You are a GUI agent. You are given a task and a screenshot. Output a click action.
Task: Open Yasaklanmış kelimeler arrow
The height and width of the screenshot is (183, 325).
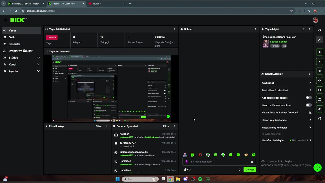pyautogui.click(x=310, y=127)
